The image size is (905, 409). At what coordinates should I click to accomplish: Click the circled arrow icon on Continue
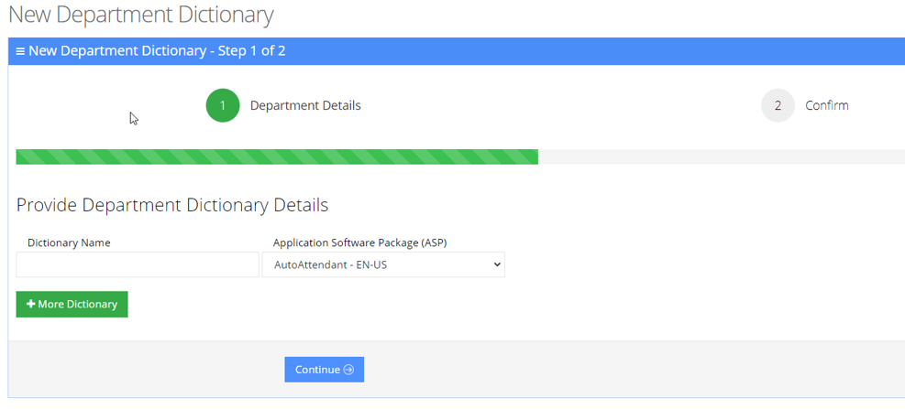348,370
